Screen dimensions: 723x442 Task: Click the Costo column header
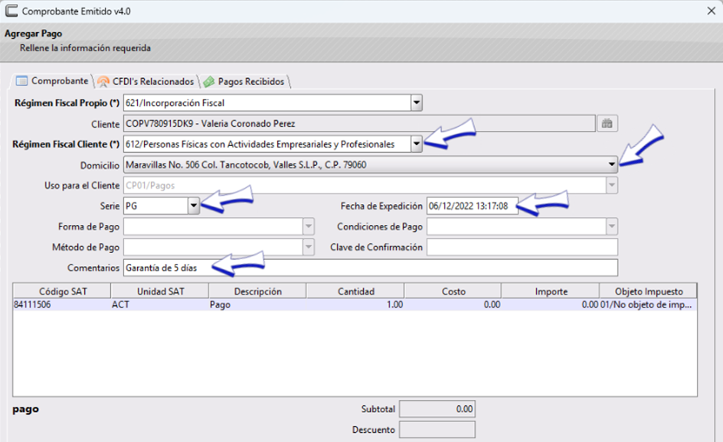453,291
